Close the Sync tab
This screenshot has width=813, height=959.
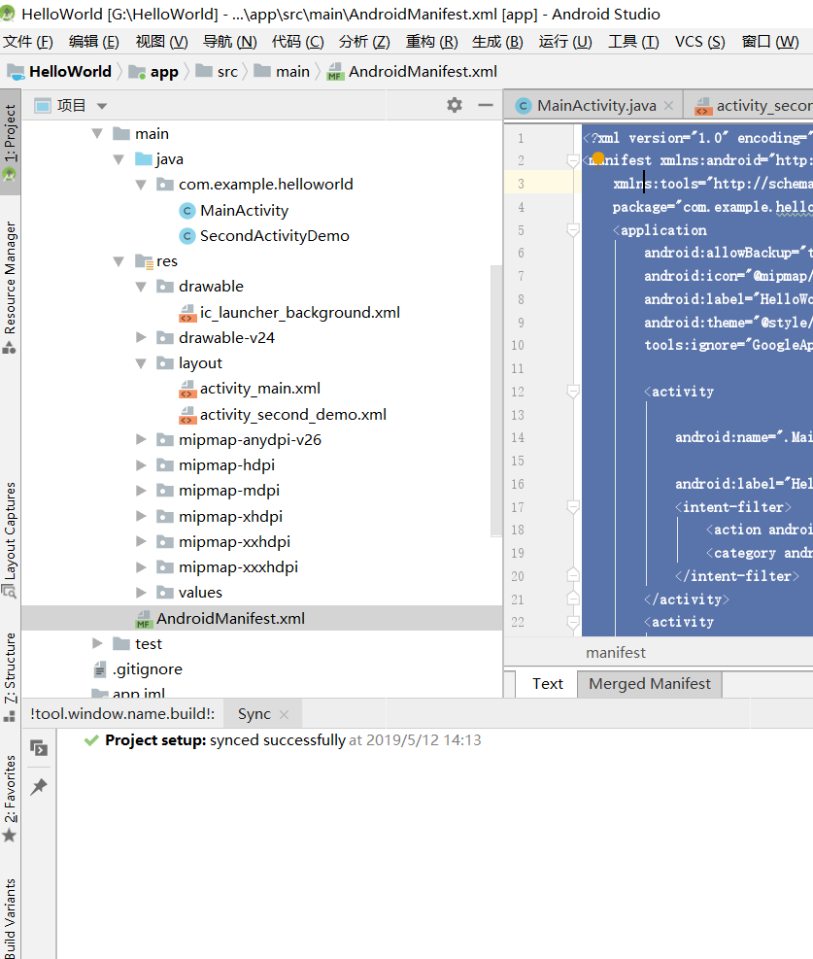[284, 714]
